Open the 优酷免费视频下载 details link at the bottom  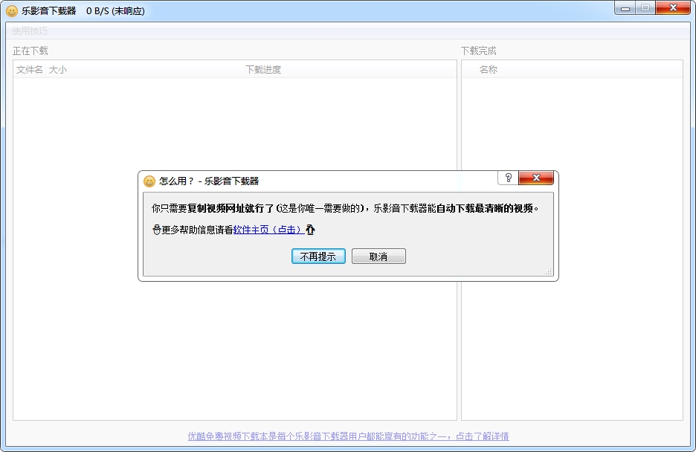pos(349,436)
